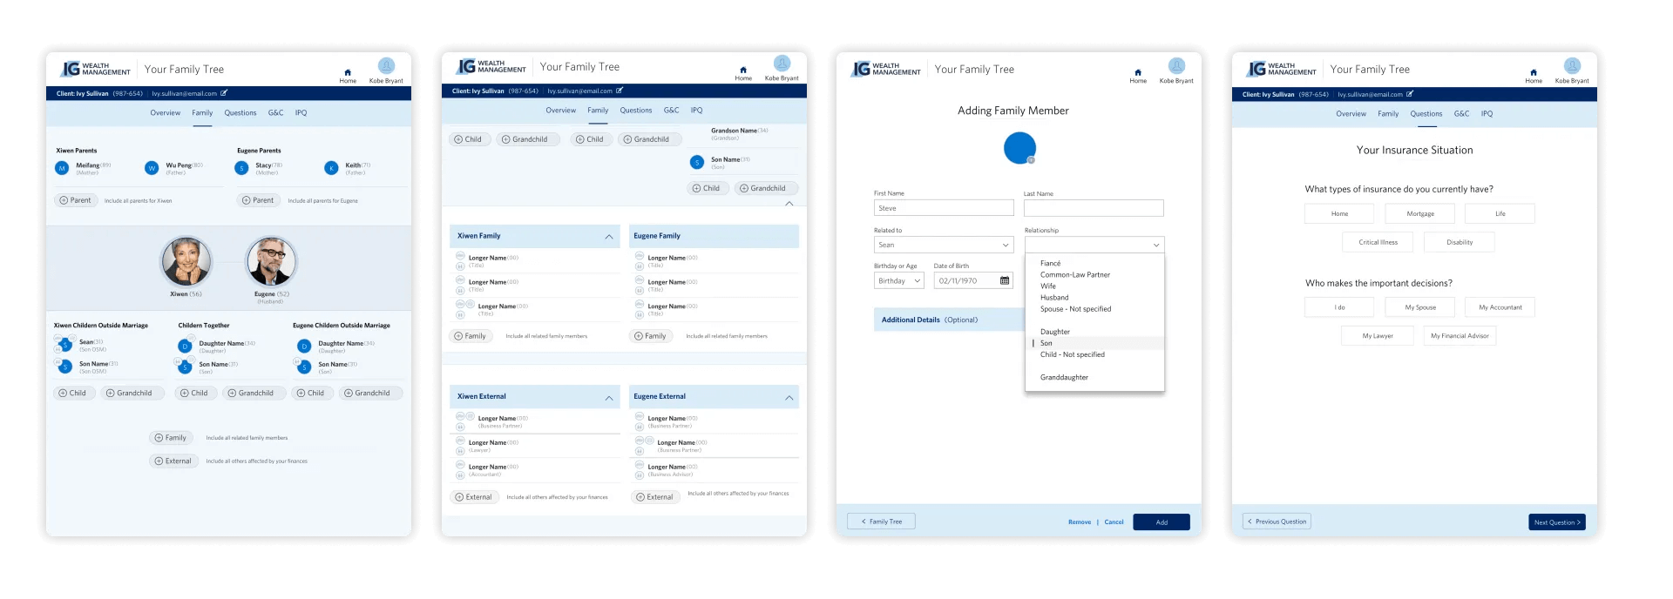The height and width of the screenshot is (599, 1673).
Task: Click Add button in Adding Family Member
Action: (x=1162, y=522)
